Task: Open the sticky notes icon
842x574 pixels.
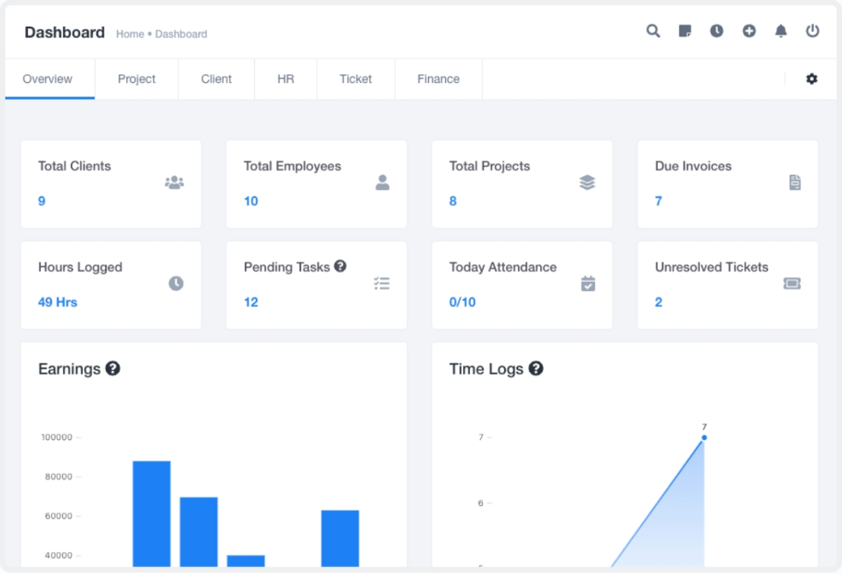Action: [685, 31]
